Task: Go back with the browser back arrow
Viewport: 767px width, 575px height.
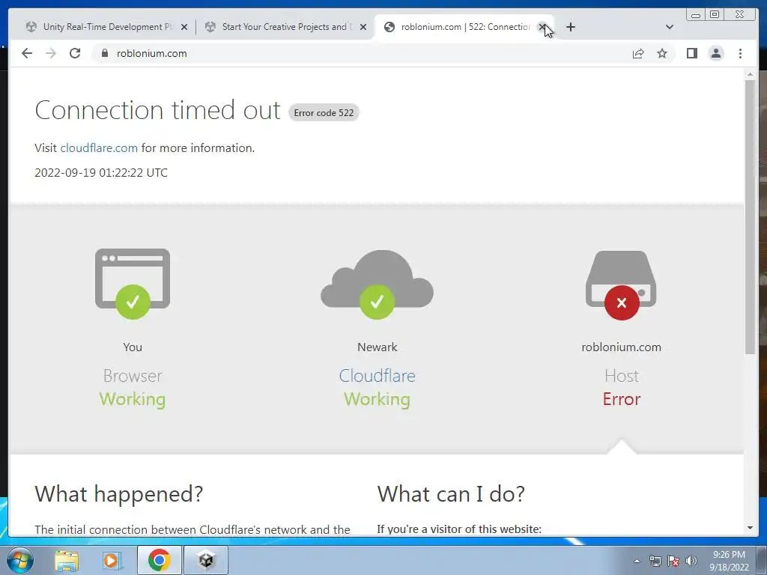Action: [27, 53]
